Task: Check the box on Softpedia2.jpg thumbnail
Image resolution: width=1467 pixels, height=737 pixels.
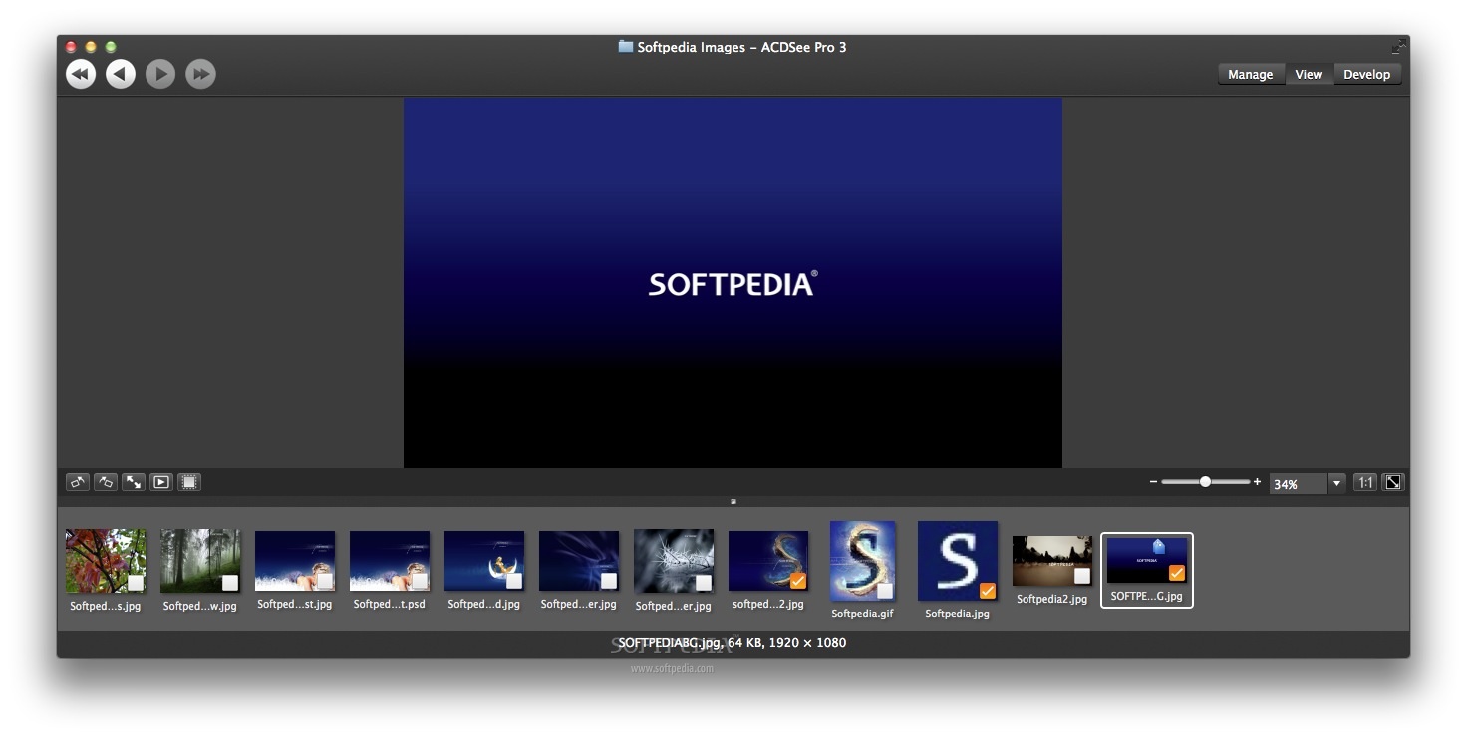Action: point(1082,576)
